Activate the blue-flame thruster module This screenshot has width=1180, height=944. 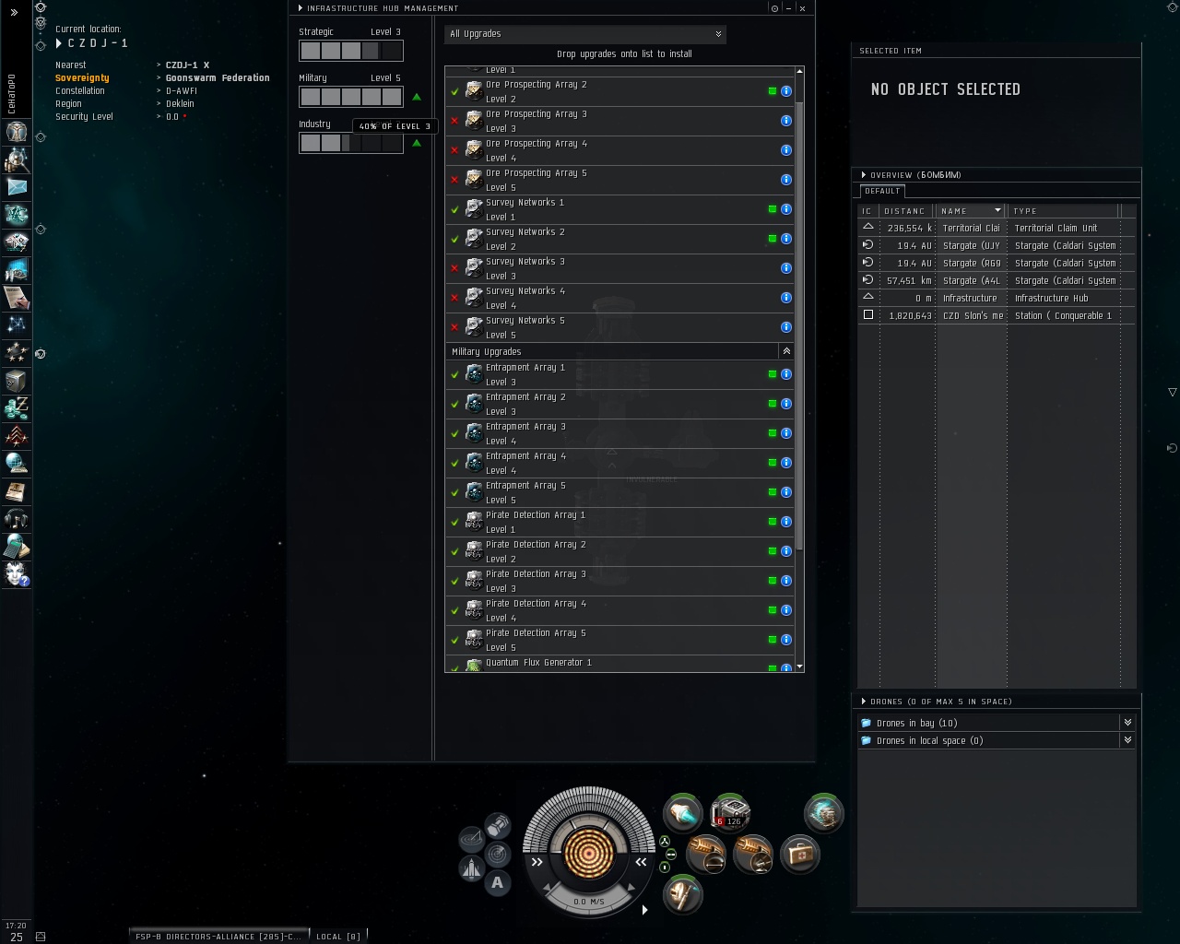click(x=683, y=814)
